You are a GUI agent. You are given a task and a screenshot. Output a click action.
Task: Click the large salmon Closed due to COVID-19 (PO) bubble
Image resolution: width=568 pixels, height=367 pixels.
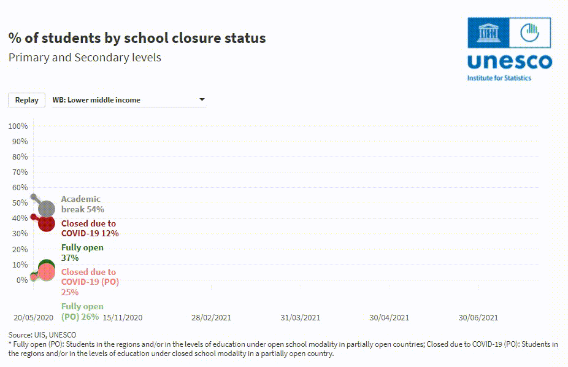coord(47,272)
